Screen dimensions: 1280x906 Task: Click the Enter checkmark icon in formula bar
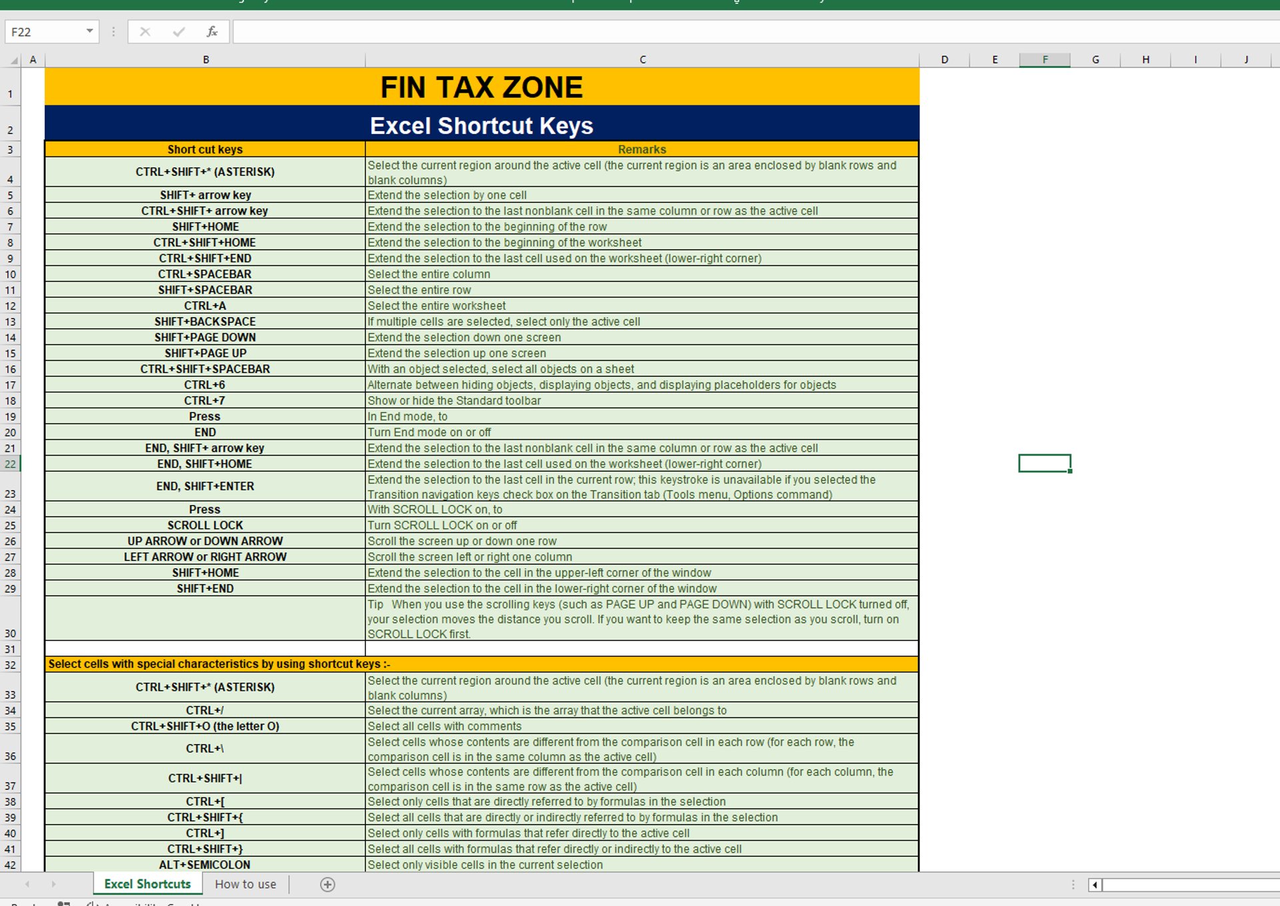point(178,31)
